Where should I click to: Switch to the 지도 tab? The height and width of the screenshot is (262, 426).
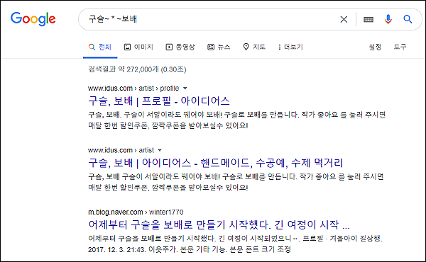pos(254,47)
